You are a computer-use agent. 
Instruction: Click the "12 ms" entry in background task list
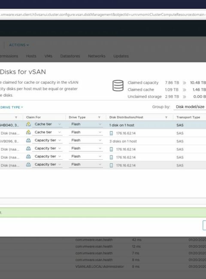pyautogui.click(x=136, y=246)
